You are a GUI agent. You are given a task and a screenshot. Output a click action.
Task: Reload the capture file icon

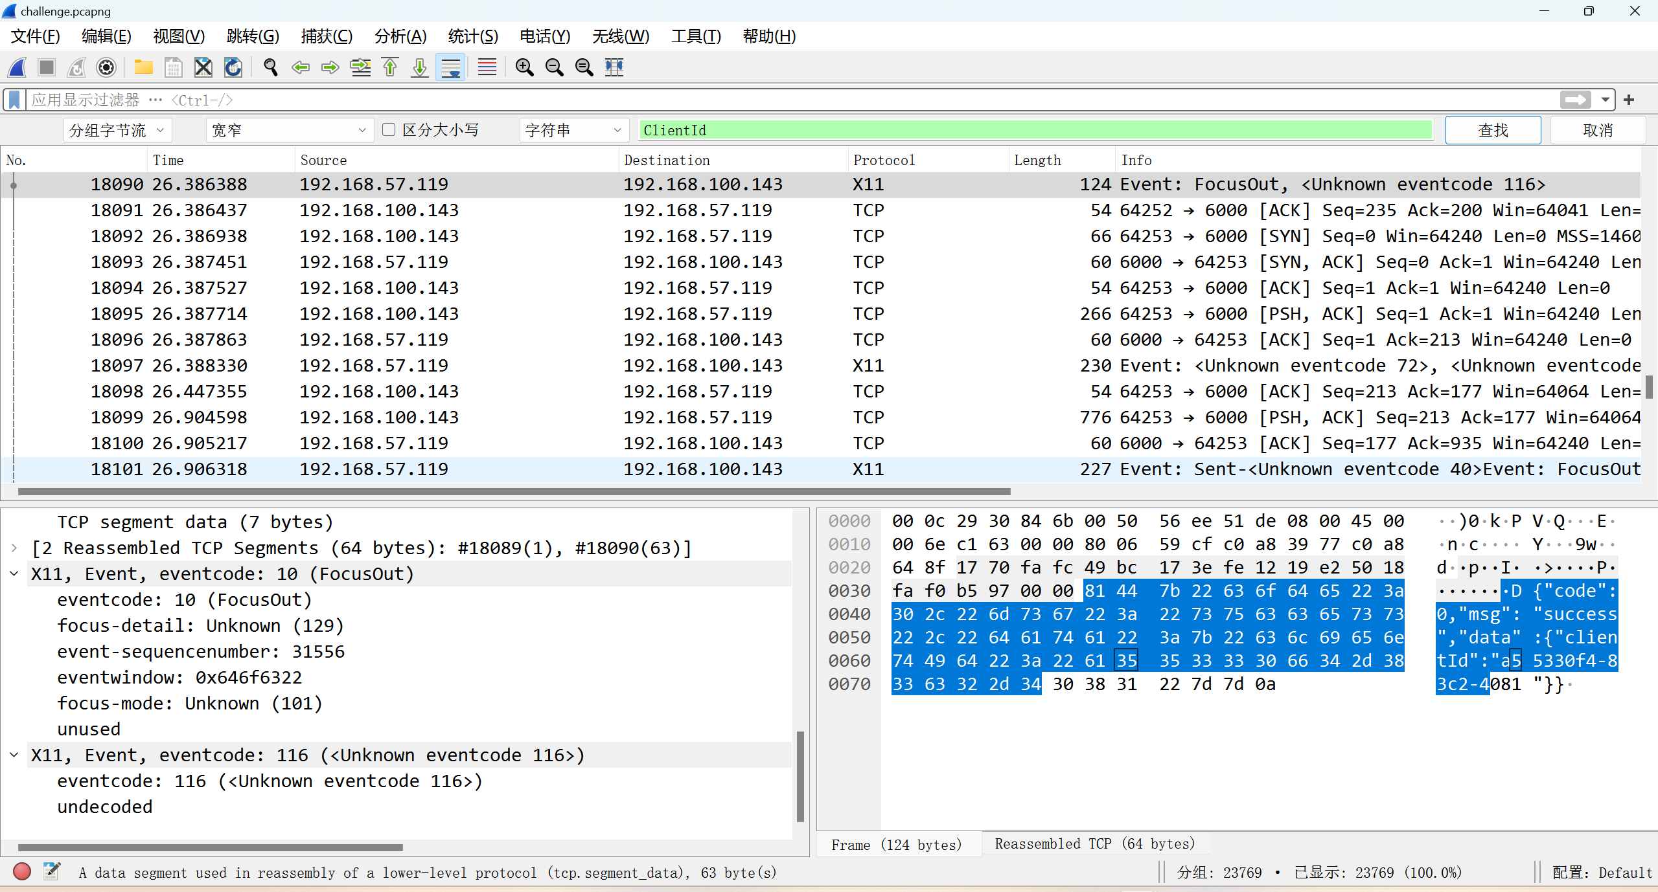[233, 67]
